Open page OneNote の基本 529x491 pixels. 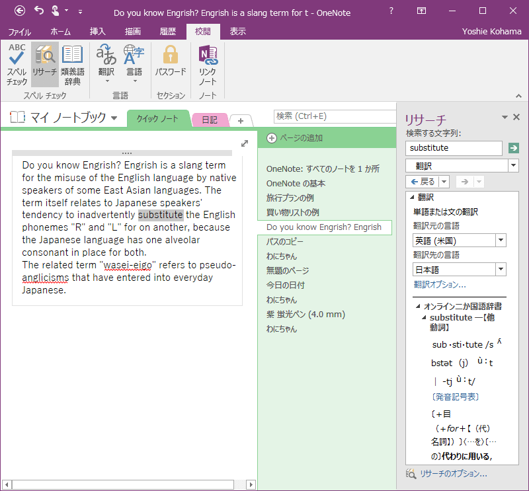click(x=296, y=184)
